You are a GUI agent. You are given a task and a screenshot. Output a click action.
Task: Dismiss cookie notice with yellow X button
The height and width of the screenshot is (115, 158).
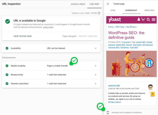pyautogui.click(x=152, y=94)
